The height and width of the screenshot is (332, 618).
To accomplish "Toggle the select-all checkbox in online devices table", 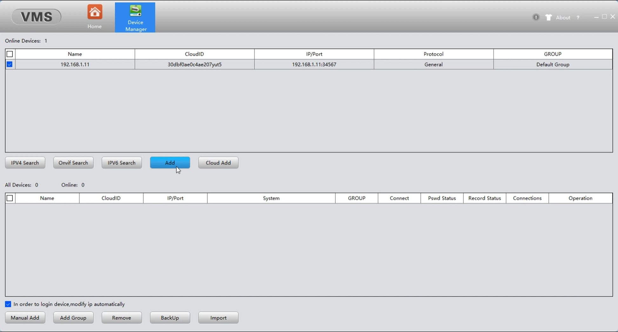I will [10, 54].
